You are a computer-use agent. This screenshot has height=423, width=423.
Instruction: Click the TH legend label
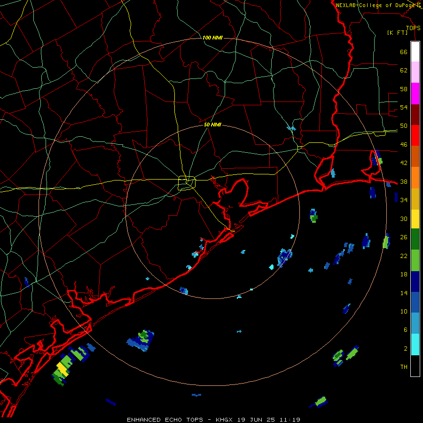click(404, 367)
